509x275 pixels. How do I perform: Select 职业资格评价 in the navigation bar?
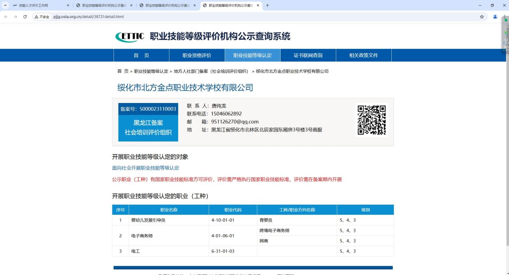197,55
